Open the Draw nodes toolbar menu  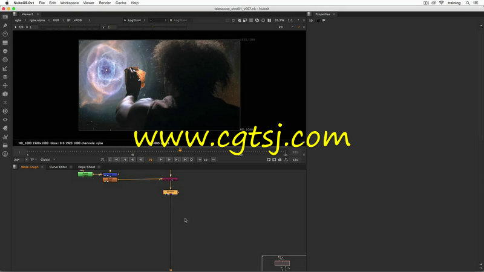(x=5, y=25)
